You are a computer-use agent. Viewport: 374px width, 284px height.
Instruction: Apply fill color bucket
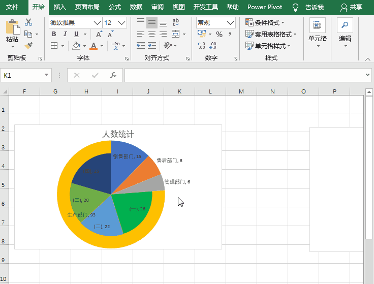[x=76, y=46]
